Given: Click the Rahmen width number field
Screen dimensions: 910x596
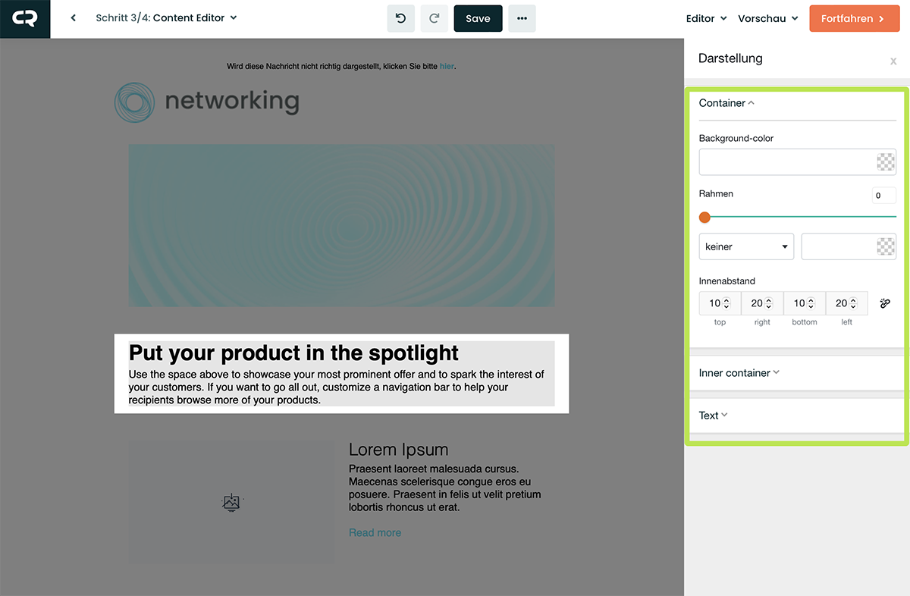Looking at the screenshot, I should pyautogui.click(x=883, y=196).
